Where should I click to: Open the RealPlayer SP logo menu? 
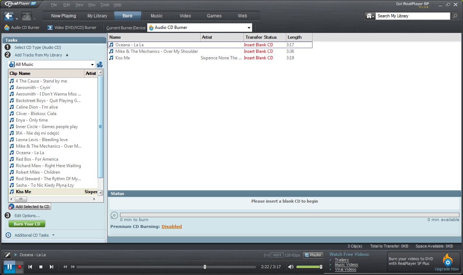pos(20,4)
